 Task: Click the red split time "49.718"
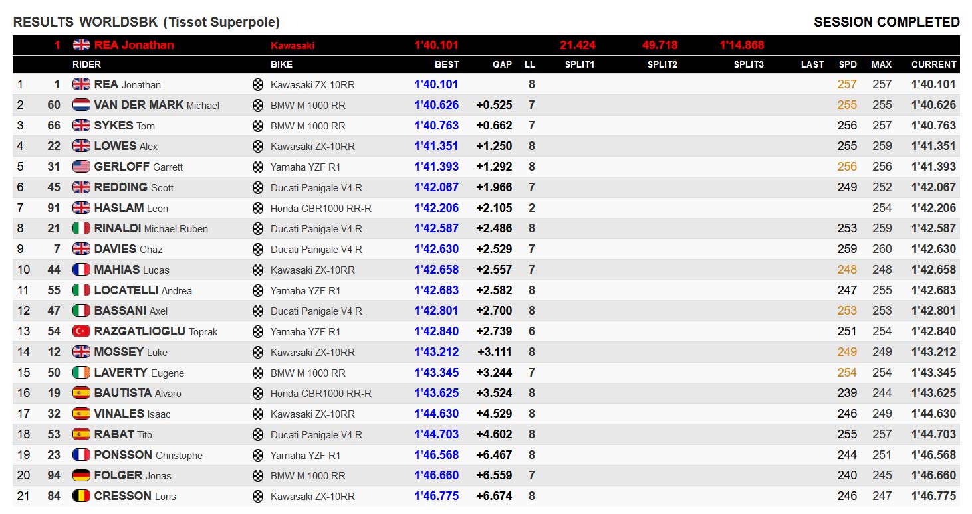pyautogui.click(x=660, y=45)
